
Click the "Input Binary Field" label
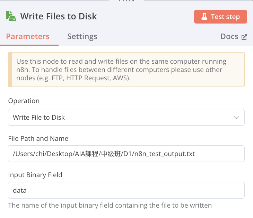(35, 175)
